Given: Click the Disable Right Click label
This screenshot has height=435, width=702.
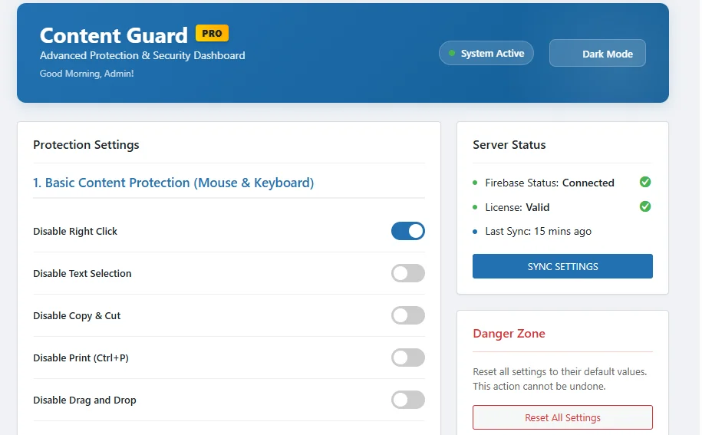Looking at the screenshot, I should [75, 232].
